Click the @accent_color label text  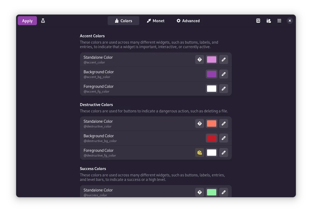[x=94, y=62]
